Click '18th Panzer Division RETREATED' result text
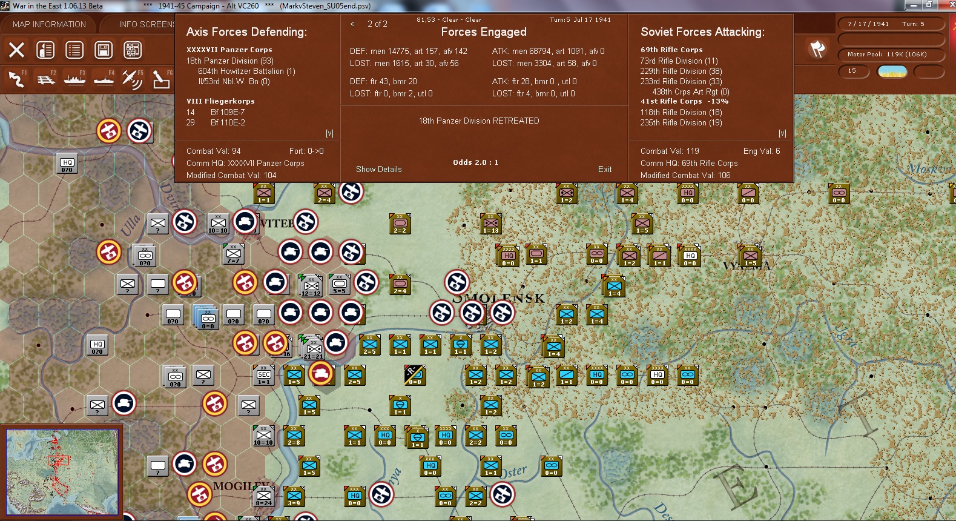The height and width of the screenshot is (521, 956). point(479,121)
